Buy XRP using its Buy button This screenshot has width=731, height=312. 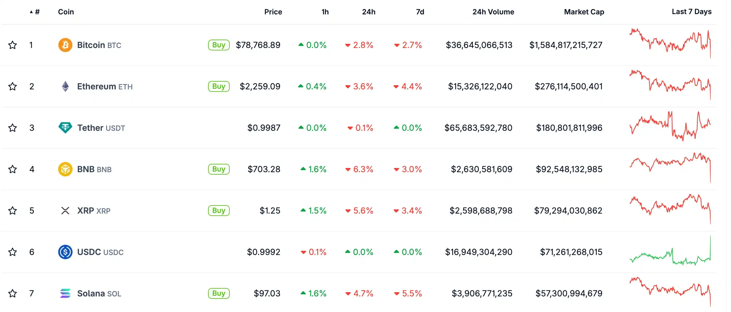pyautogui.click(x=219, y=211)
